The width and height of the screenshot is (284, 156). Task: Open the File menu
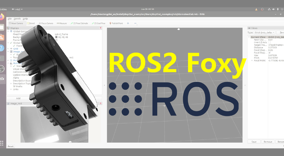tap(9, 19)
